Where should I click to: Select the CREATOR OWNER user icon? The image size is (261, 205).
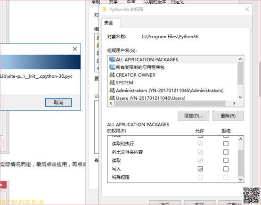[112, 75]
